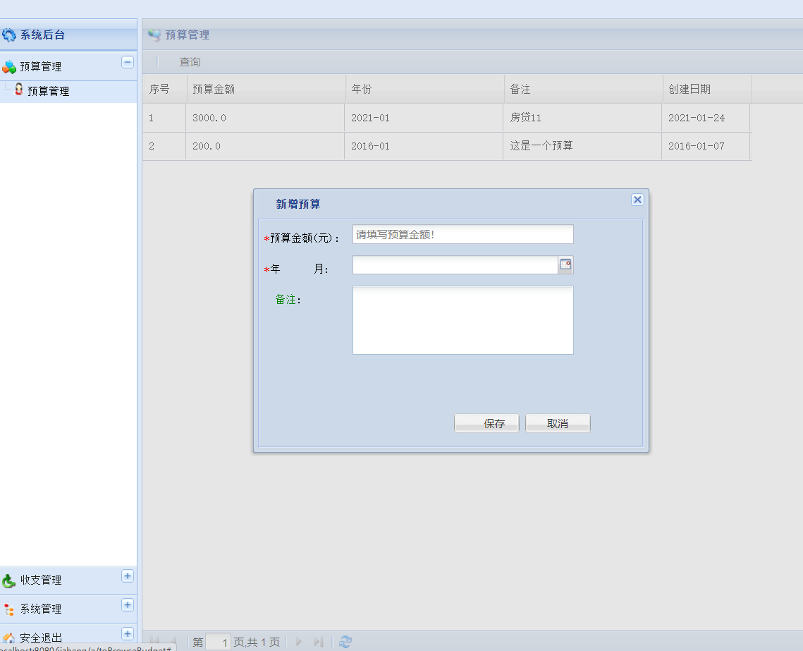803x651 pixels.
Task: Click the 新增预算 dialog title
Action: pos(298,204)
